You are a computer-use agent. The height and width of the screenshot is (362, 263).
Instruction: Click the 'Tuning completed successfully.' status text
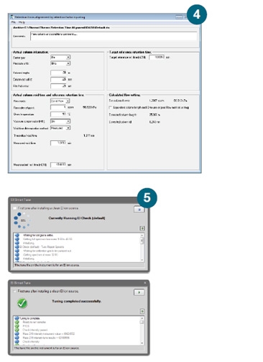[77, 301]
